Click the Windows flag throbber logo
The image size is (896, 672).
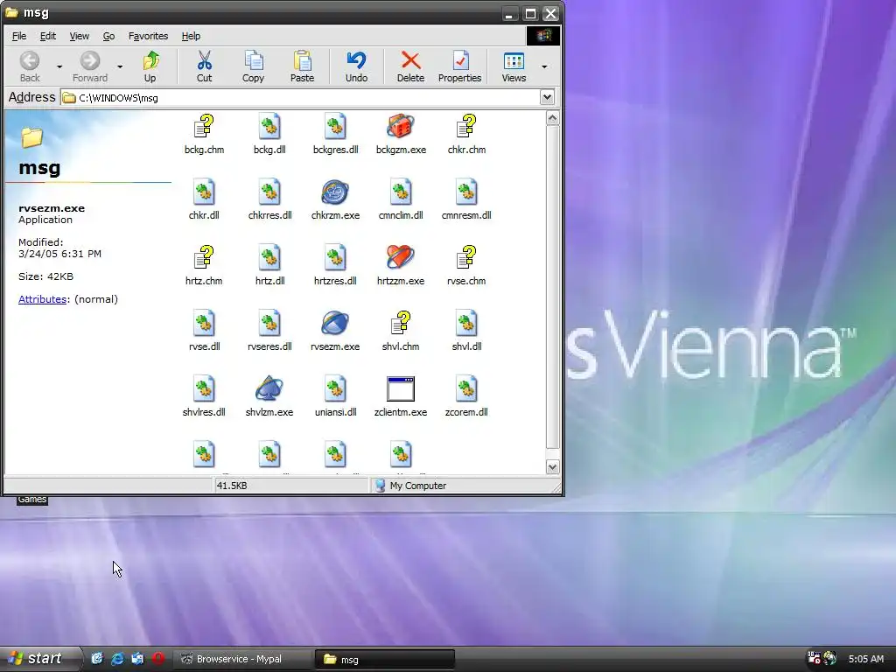coord(542,35)
